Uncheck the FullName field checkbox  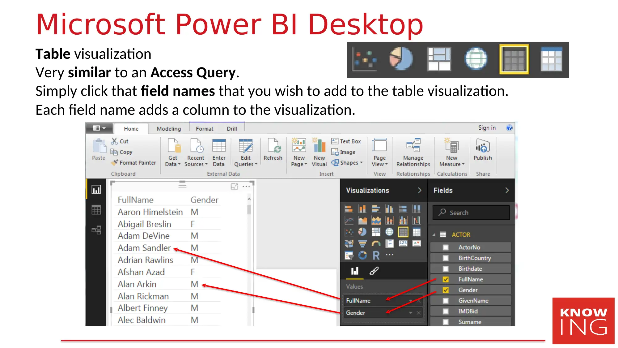(445, 279)
